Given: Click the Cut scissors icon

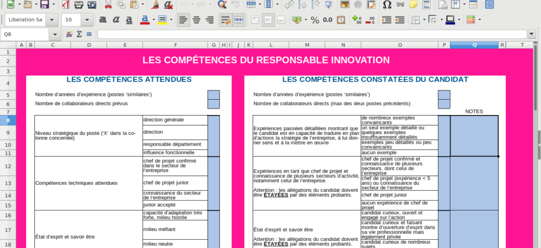Looking at the screenshot, I should (108, 4).
